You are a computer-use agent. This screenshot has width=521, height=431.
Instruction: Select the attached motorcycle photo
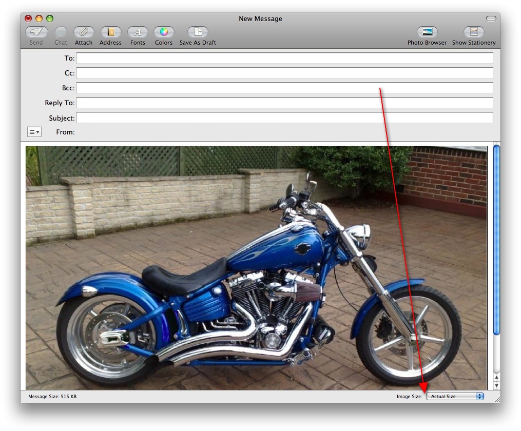(256, 268)
